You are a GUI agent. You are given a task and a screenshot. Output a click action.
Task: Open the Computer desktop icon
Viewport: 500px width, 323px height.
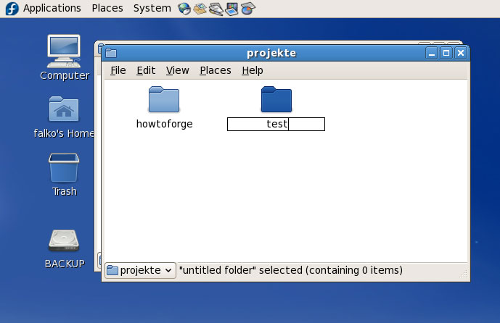[64, 51]
